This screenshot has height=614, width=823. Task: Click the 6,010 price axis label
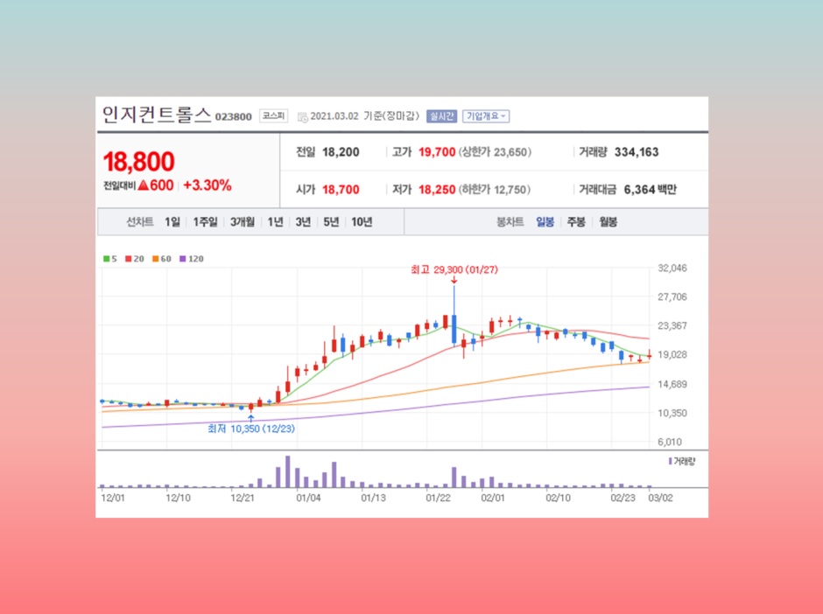[x=672, y=442]
